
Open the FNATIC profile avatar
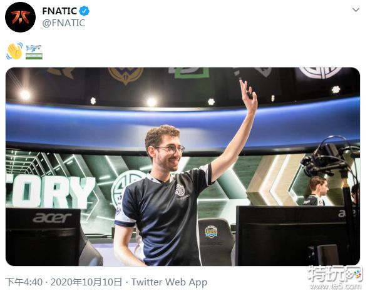[20, 17]
